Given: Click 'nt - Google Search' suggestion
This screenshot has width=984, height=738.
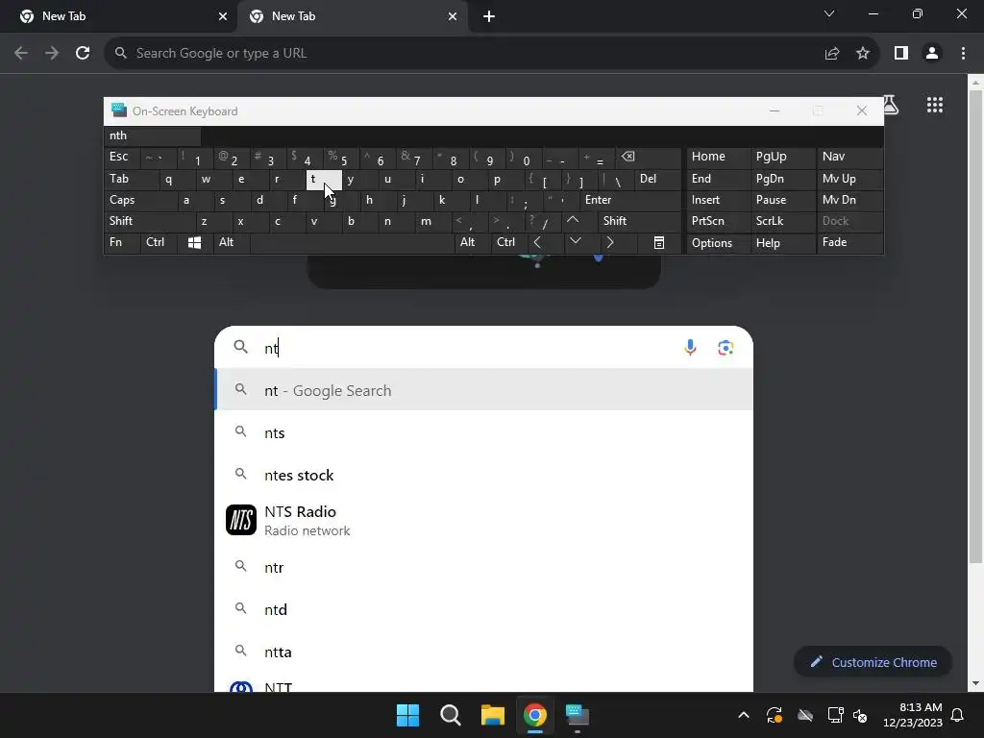Looking at the screenshot, I should click(484, 390).
